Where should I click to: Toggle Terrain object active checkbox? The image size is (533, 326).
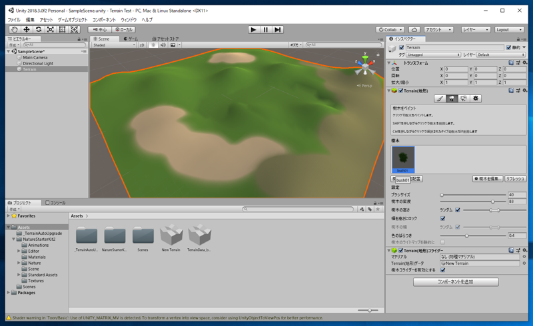(402, 47)
